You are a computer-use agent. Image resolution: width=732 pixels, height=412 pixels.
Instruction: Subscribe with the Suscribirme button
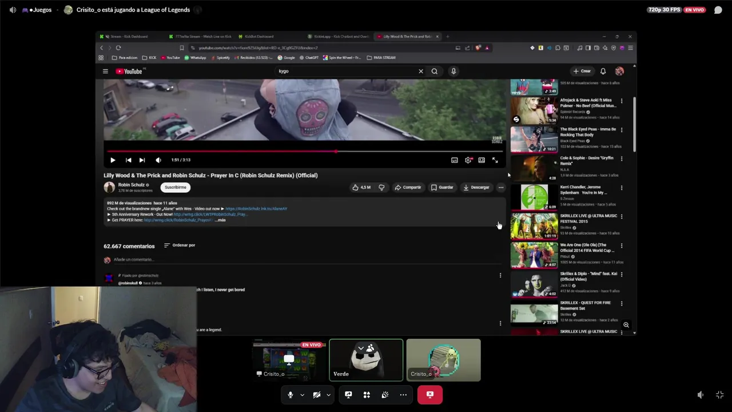176,187
